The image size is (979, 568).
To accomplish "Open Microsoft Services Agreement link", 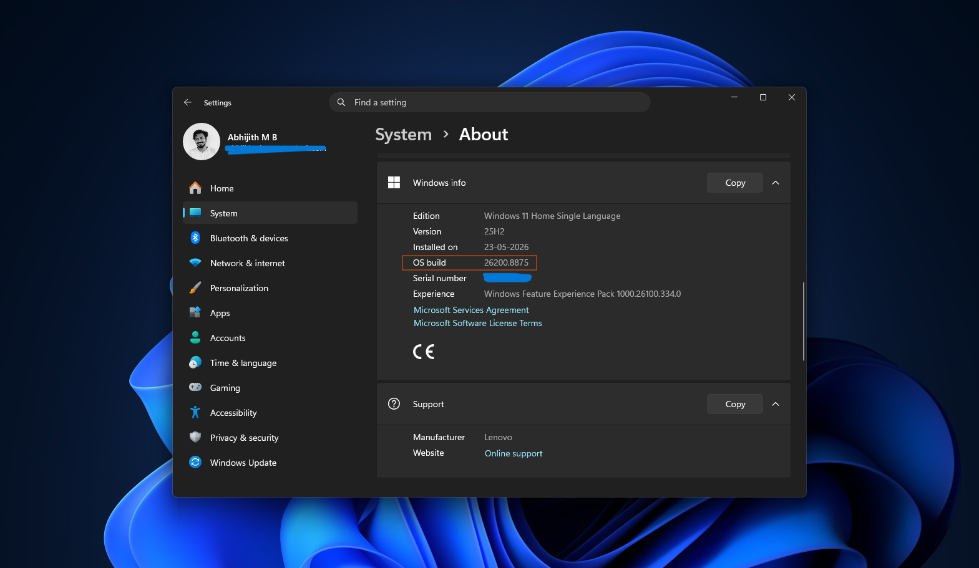I will (x=471, y=310).
